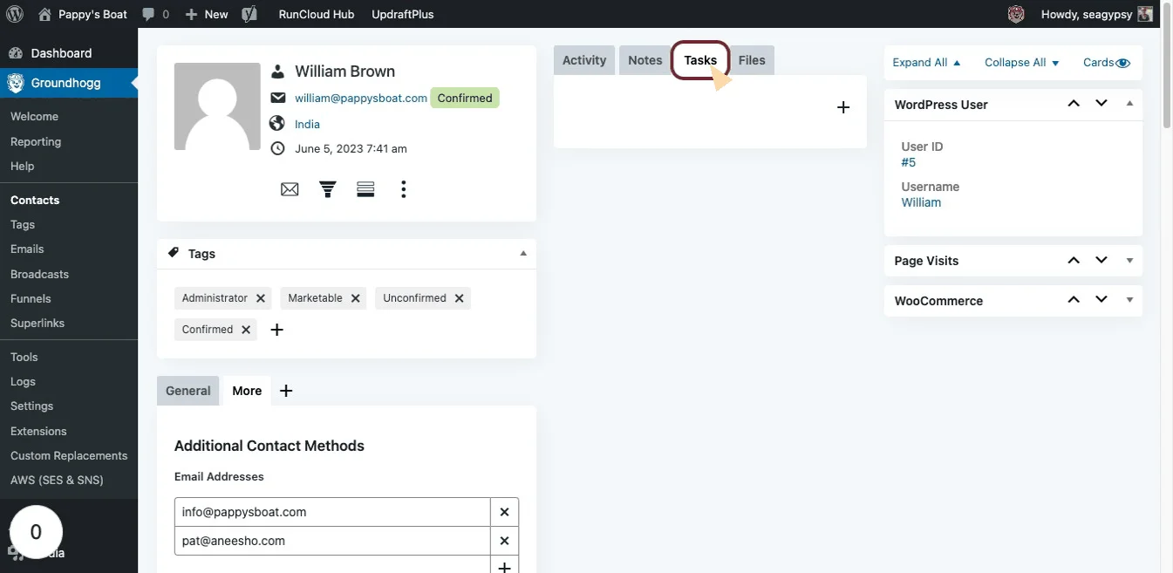1173x573 pixels.
Task: Click the pat@aneesho.com email field
Action: tap(332, 541)
